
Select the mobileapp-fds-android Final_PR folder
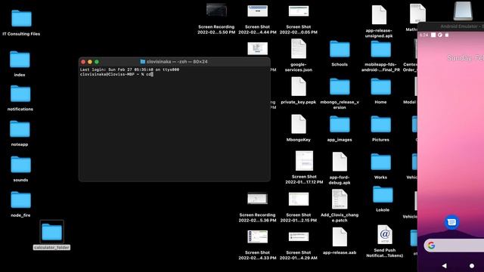click(x=380, y=49)
